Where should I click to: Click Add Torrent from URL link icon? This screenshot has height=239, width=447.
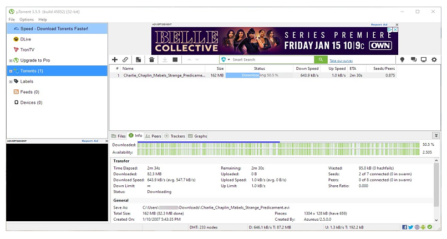coord(125,59)
